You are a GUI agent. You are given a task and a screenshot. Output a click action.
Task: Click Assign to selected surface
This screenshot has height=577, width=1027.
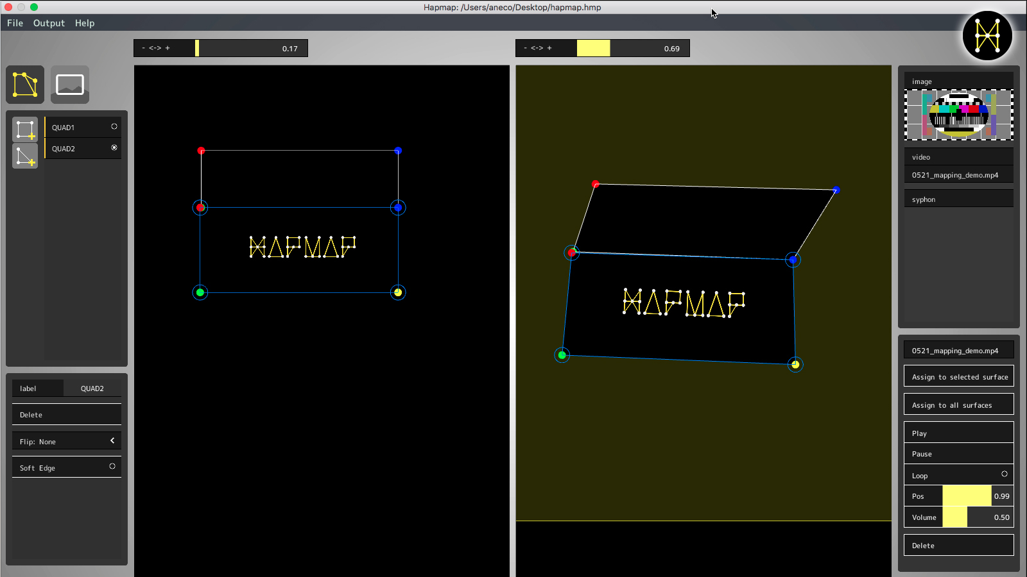[x=959, y=377]
